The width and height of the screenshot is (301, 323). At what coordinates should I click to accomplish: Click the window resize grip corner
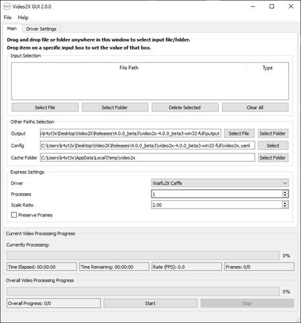[298, 319]
